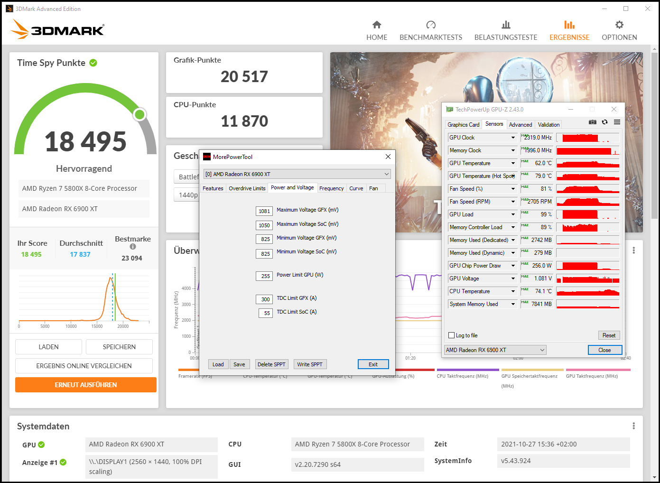
Task: Click the Exit button in MorePowerTool
Action: (x=373, y=364)
